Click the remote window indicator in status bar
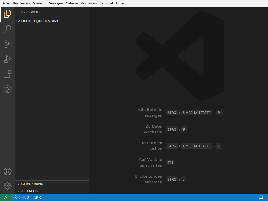This screenshot has height=201, width=268. pos(5,197)
